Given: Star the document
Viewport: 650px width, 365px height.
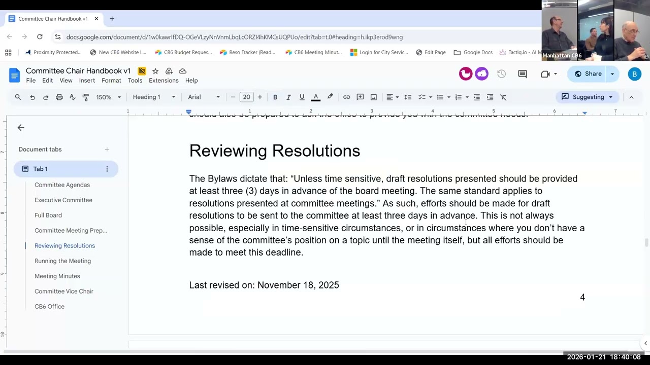Looking at the screenshot, I should 155,71.
